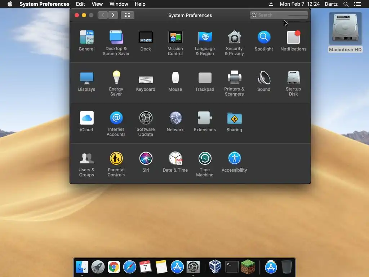The height and width of the screenshot is (277, 369).
Task: Open Desktop & Screen Saver preferences
Action: click(116, 43)
